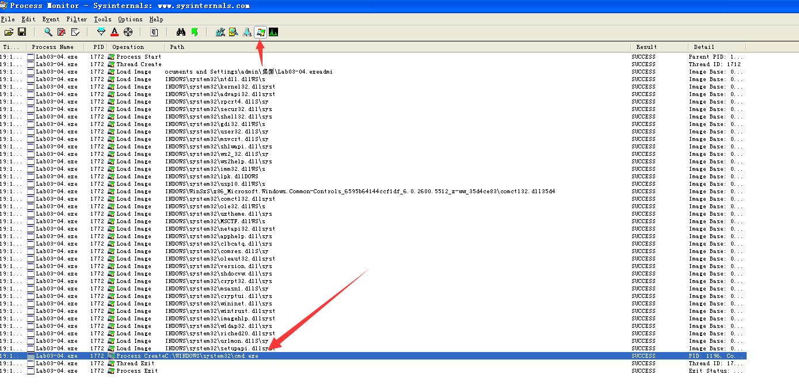The height and width of the screenshot is (390, 799).
Task: Select the Thread ID: 1712 detail cell
Action: click(x=714, y=64)
